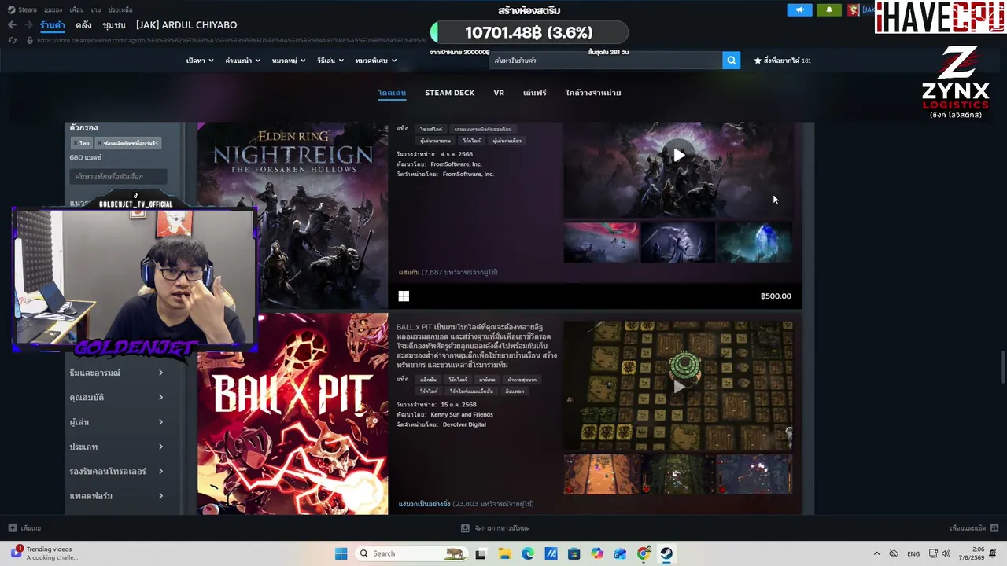Open the Elden Ring Nightreign capsule image
The width and height of the screenshot is (1007, 566).
293,215
